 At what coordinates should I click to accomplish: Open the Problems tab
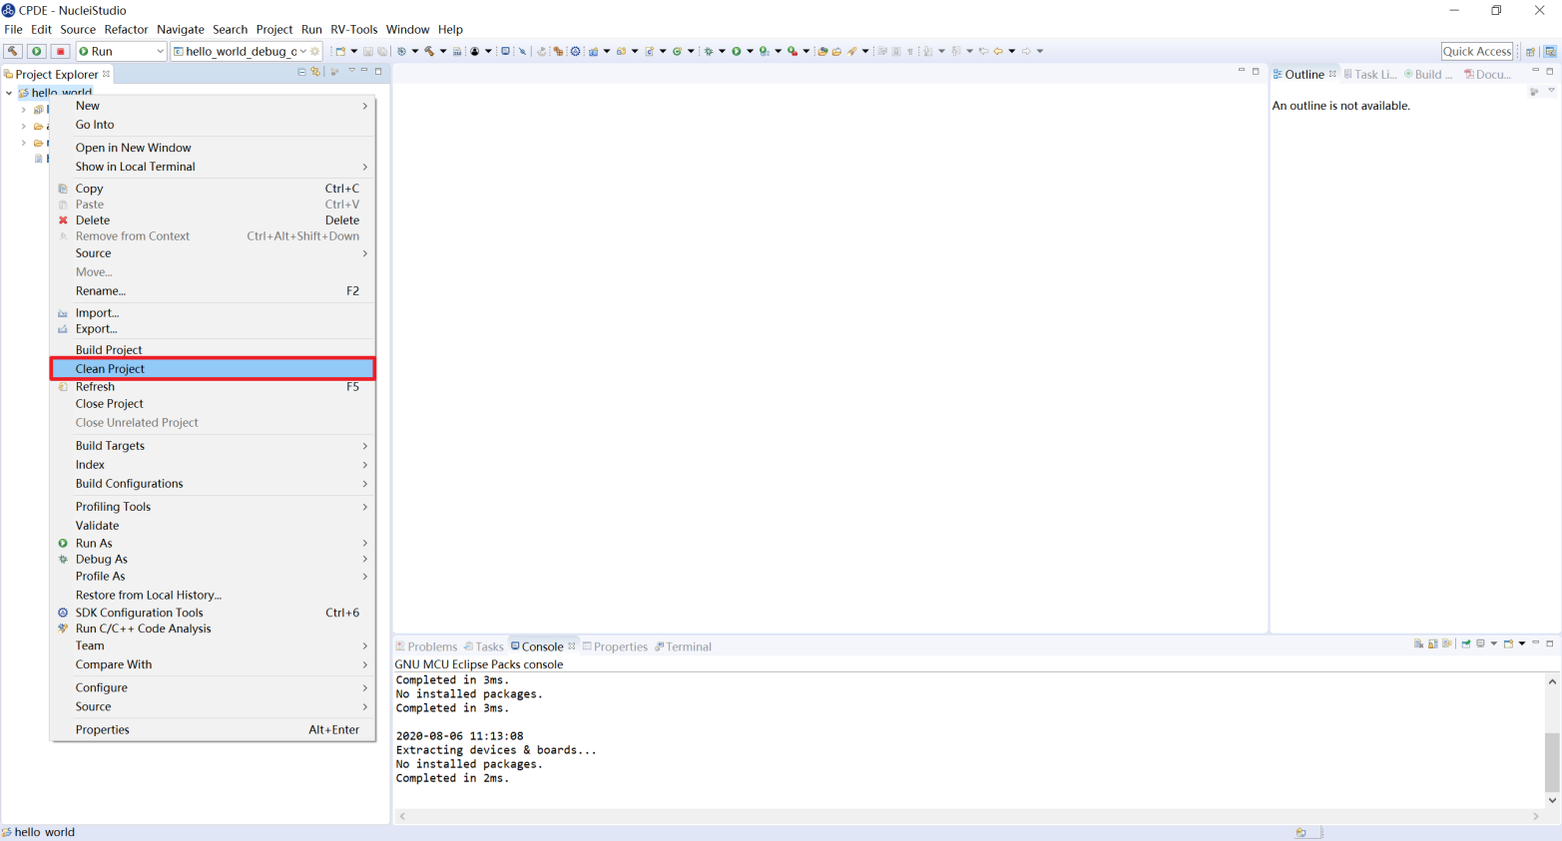coord(426,646)
